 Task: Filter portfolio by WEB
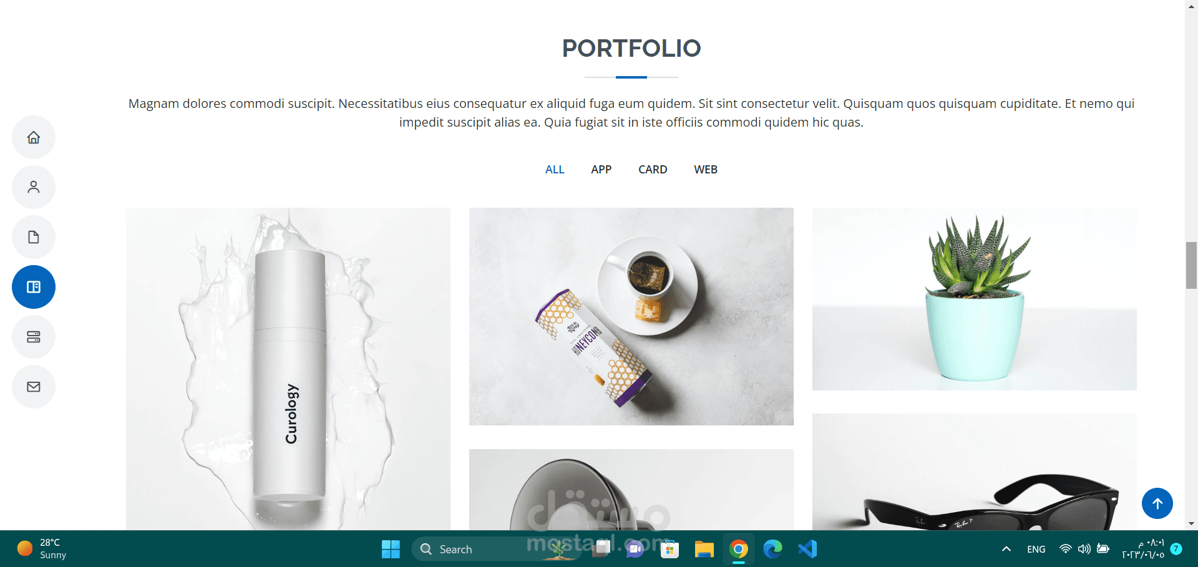tap(706, 170)
